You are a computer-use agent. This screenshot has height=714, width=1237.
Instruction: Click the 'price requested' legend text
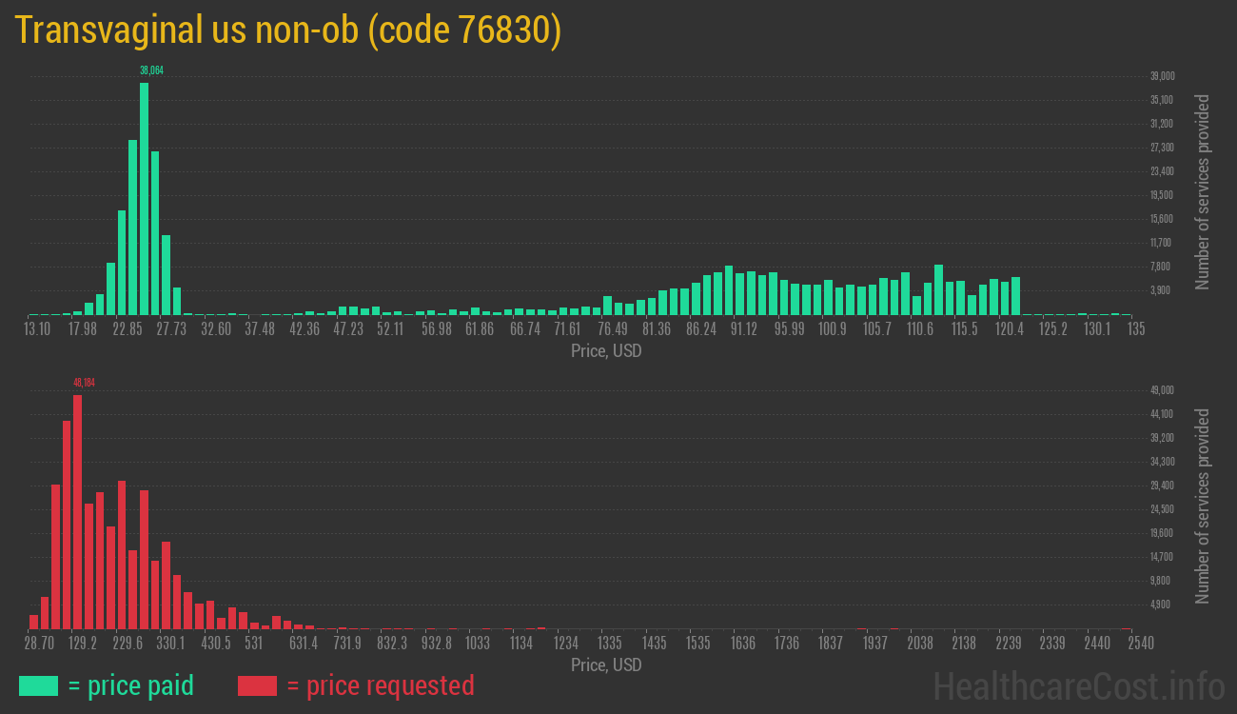coord(380,685)
